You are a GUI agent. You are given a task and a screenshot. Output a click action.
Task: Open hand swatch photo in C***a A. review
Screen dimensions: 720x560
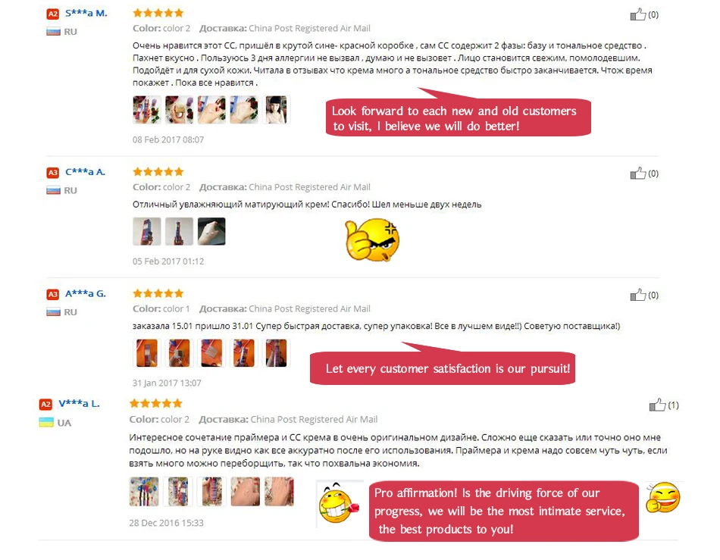click(211, 231)
